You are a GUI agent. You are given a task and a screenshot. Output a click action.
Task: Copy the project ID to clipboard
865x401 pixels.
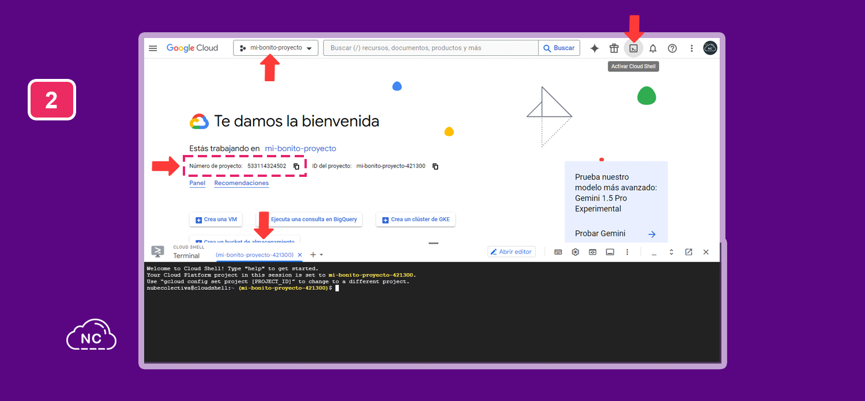[x=435, y=167]
